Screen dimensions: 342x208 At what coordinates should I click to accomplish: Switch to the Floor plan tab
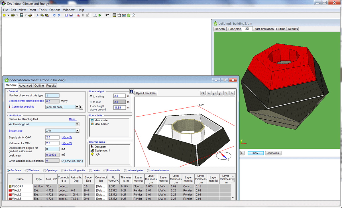[x=234, y=29]
